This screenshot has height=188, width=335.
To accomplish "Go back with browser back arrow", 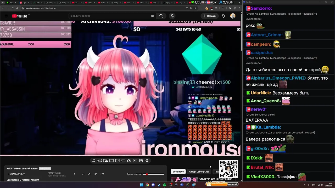I will 3,8.
